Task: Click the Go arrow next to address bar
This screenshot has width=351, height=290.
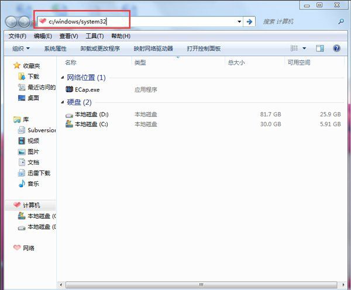Action: [x=249, y=22]
